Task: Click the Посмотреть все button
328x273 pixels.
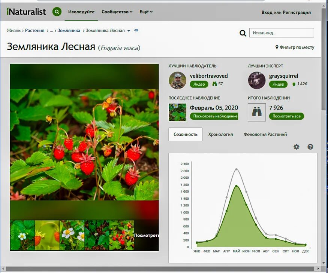Action: [x=287, y=116]
